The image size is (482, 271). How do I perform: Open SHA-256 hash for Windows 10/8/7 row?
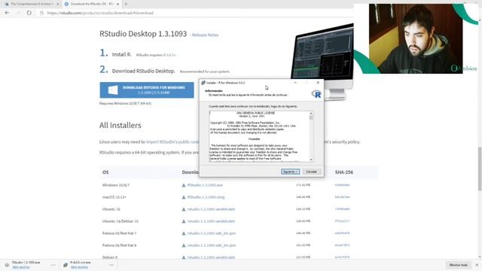(342, 185)
